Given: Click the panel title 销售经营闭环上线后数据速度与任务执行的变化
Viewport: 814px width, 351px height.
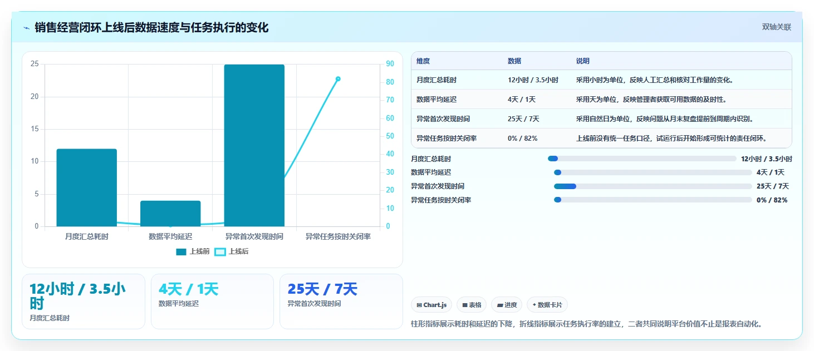Looking at the screenshot, I should coord(151,27).
